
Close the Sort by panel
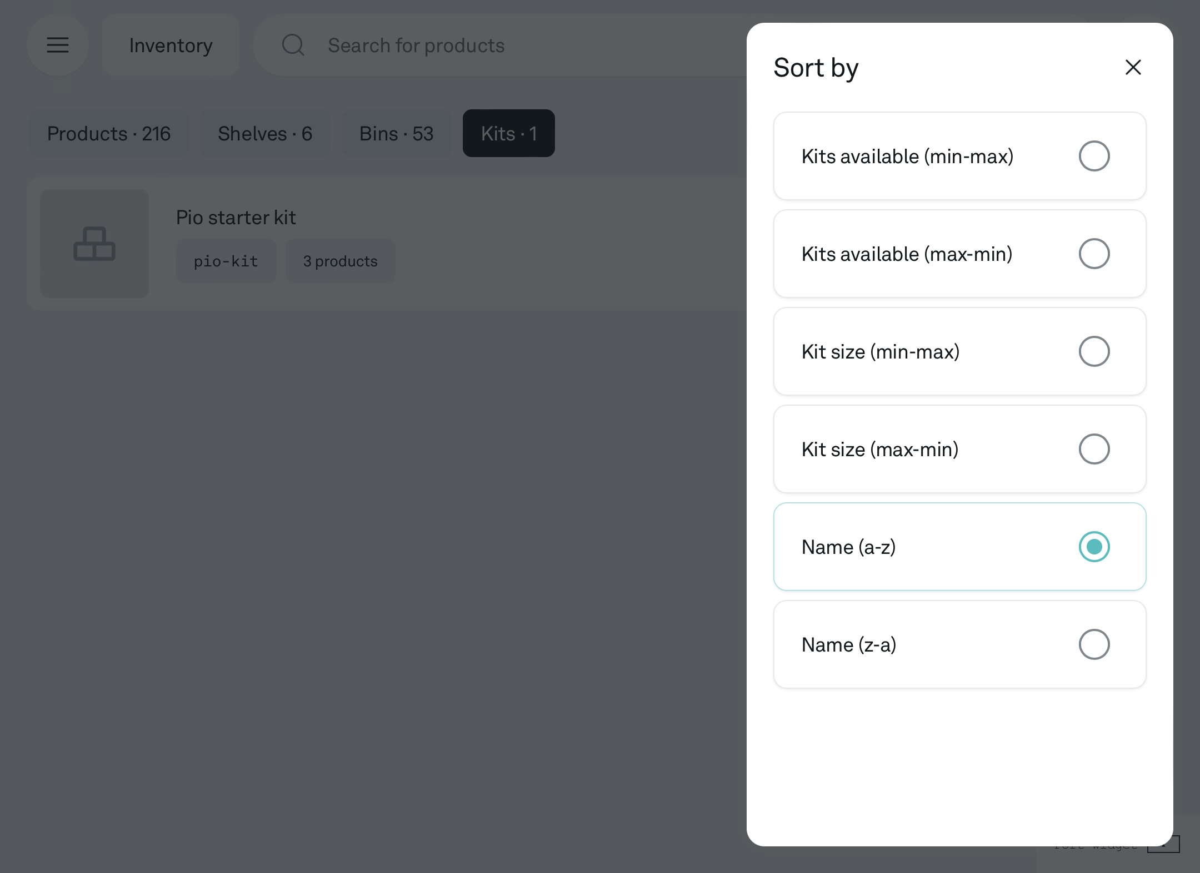(1133, 67)
